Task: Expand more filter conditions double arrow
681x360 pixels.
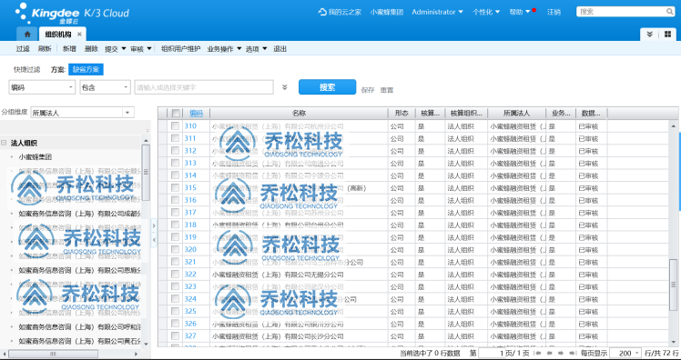Action: (x=284, y=87)
